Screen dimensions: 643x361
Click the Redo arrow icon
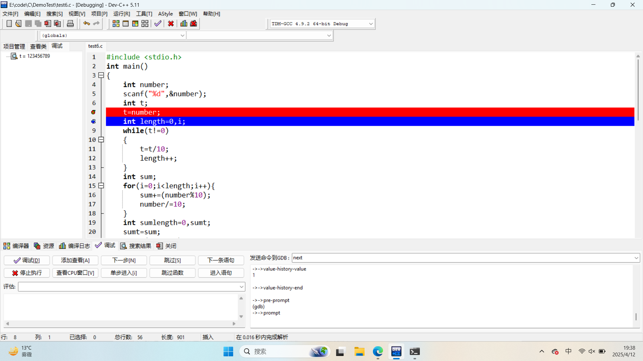97,23
